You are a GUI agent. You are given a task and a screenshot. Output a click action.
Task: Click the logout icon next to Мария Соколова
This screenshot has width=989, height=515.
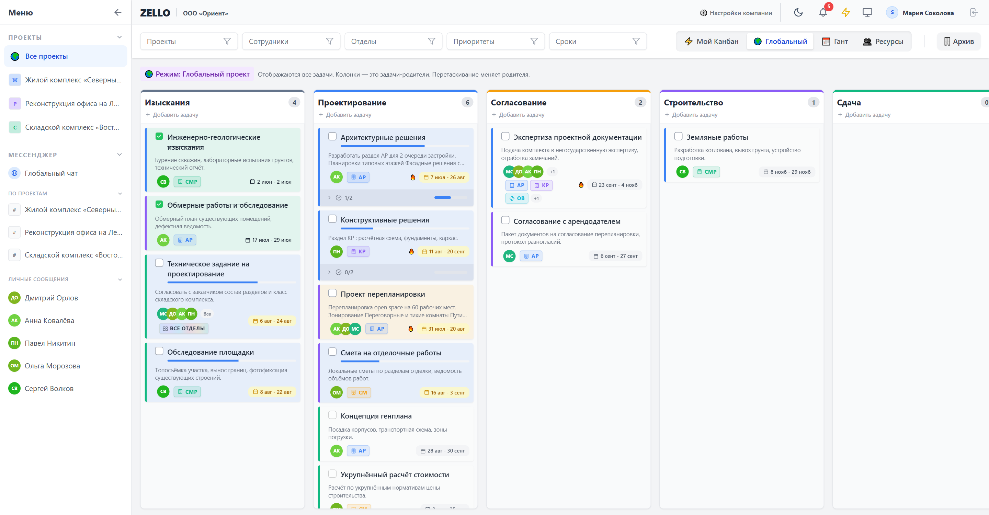(x=973, y=13)
